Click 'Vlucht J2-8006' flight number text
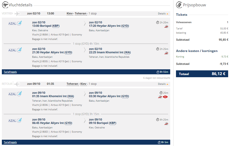This screenshot has height=146, width=230. pyautogui.click(x=40, y=105)
